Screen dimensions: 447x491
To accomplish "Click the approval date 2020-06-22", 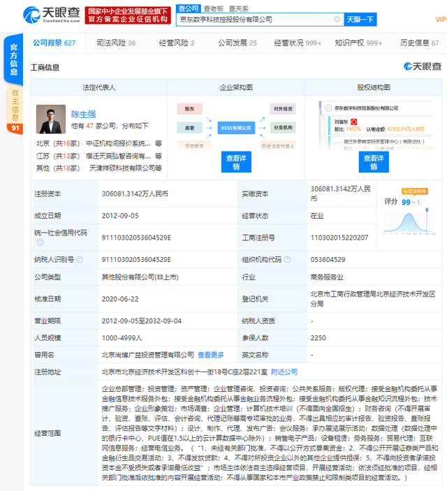I will 120,299.
